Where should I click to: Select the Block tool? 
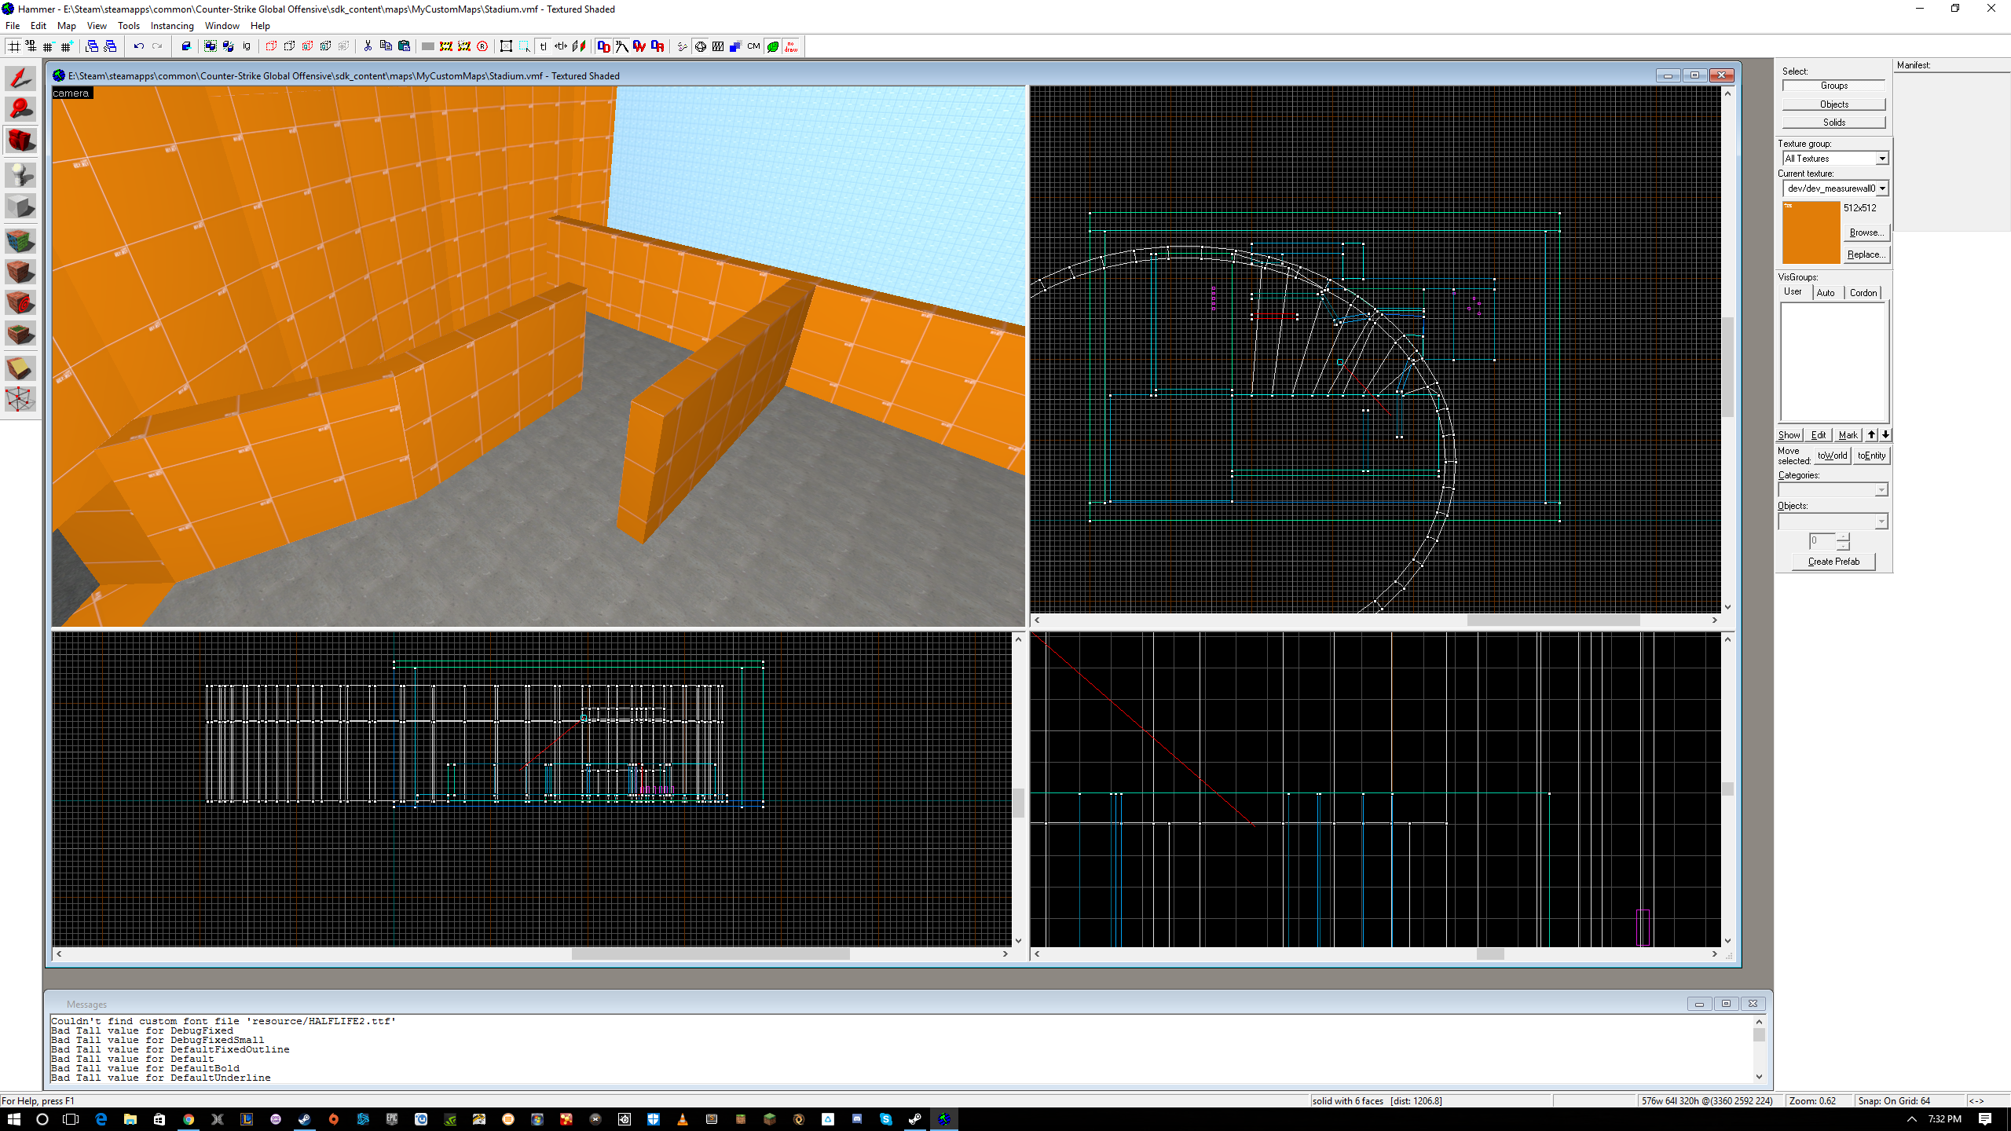(20, 207)
